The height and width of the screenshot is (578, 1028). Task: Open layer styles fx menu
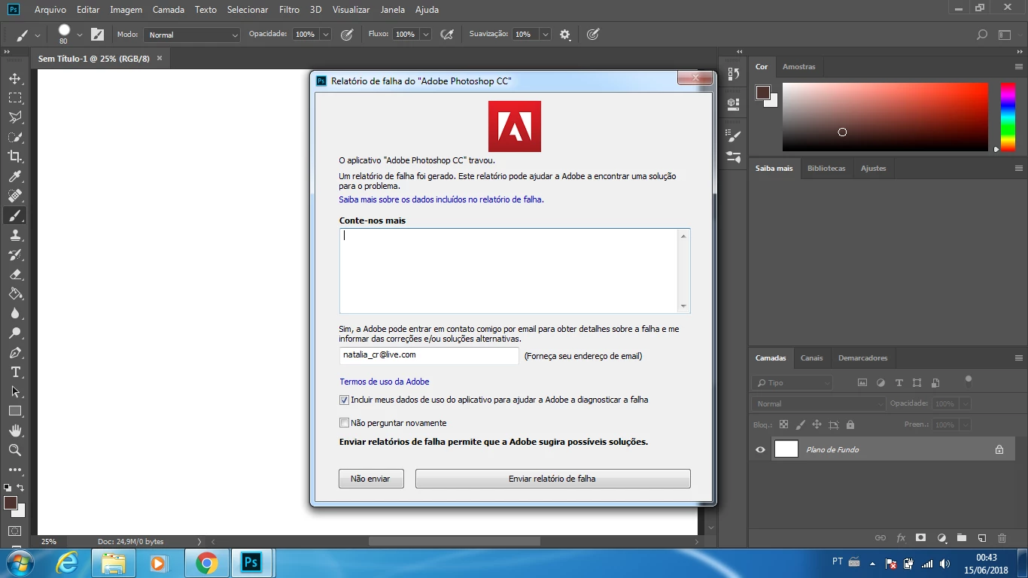click(901, 538)
